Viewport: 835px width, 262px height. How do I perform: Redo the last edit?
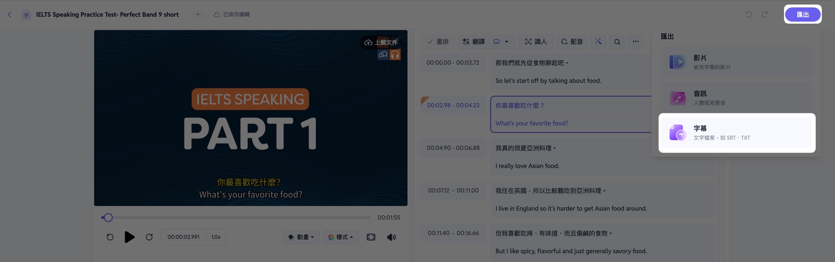pos(764,14)
